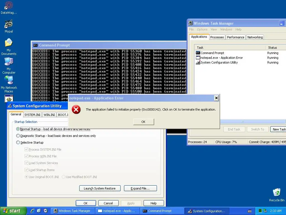Select Normal Startup radio option
The width and height of the screenshot is (286, 215).
[18, 129]
